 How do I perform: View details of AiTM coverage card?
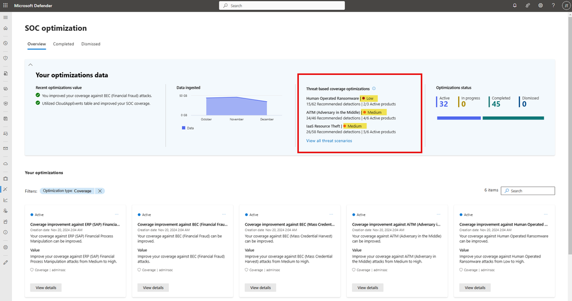[368, 287]
